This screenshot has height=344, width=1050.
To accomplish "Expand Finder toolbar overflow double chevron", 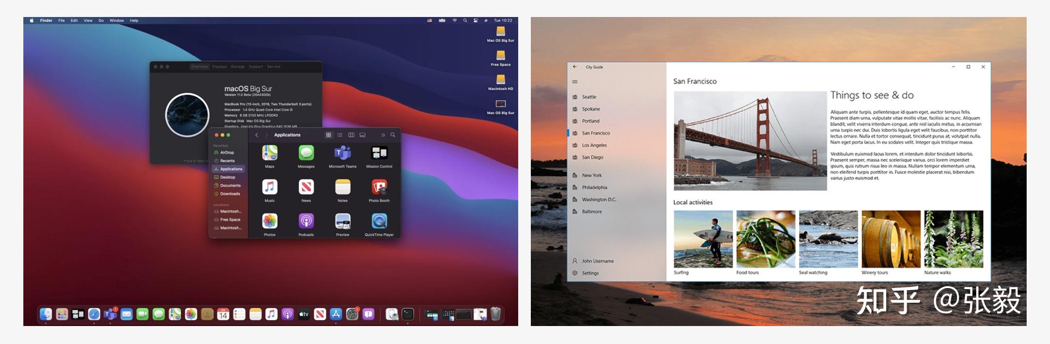I will pos(383,135).
